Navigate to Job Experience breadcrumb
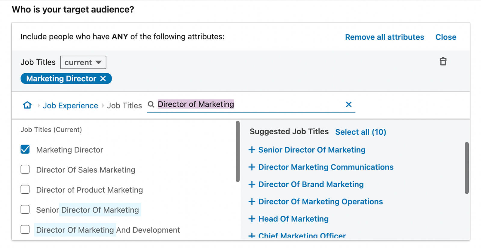 coord(70,106)
